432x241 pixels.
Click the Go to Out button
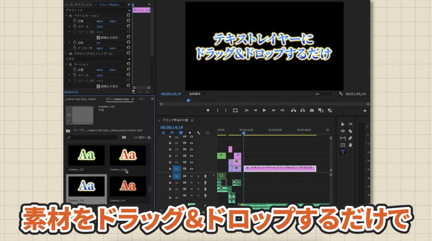[x=282, y=111]
